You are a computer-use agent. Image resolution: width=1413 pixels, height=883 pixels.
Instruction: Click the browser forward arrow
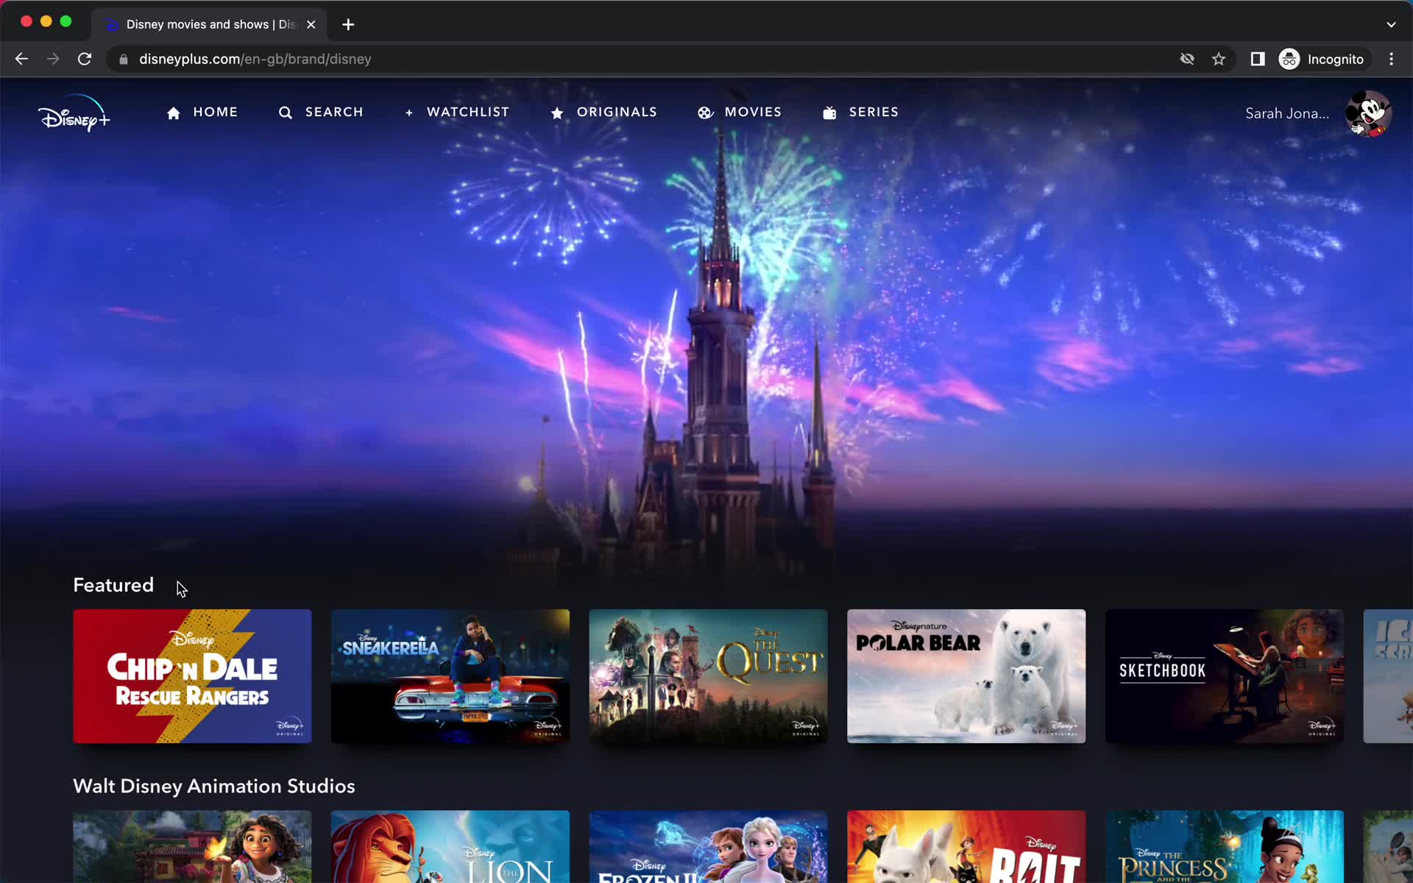click(x=53, y=59)
